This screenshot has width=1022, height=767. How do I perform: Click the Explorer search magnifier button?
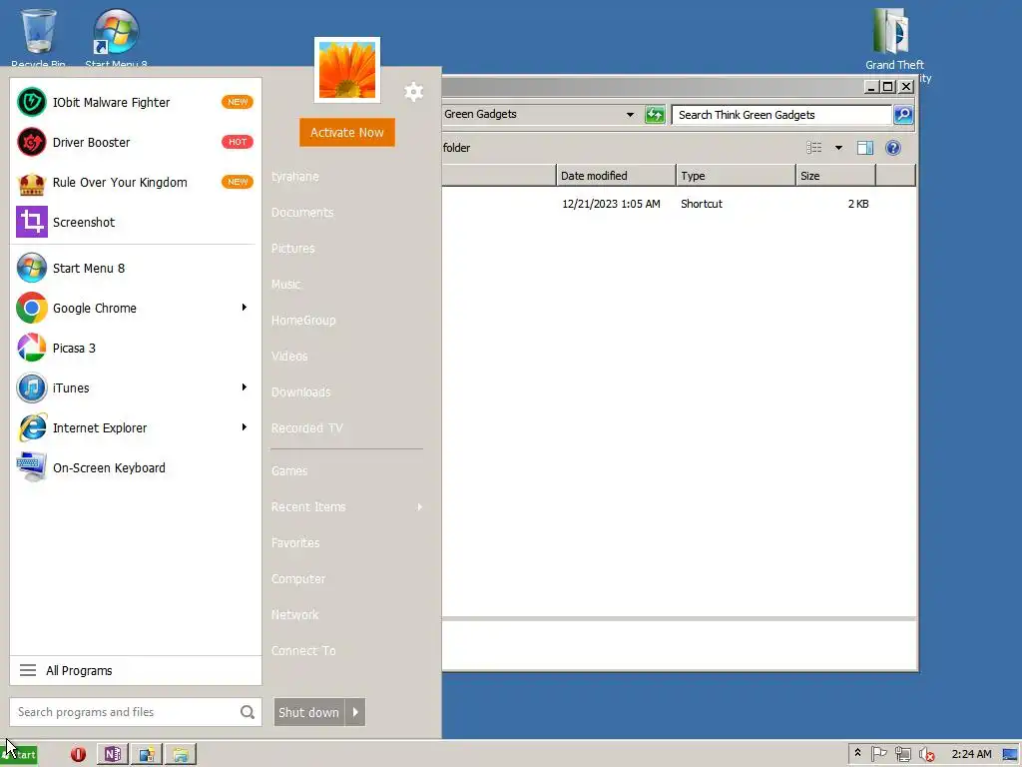tap(903, 115)
